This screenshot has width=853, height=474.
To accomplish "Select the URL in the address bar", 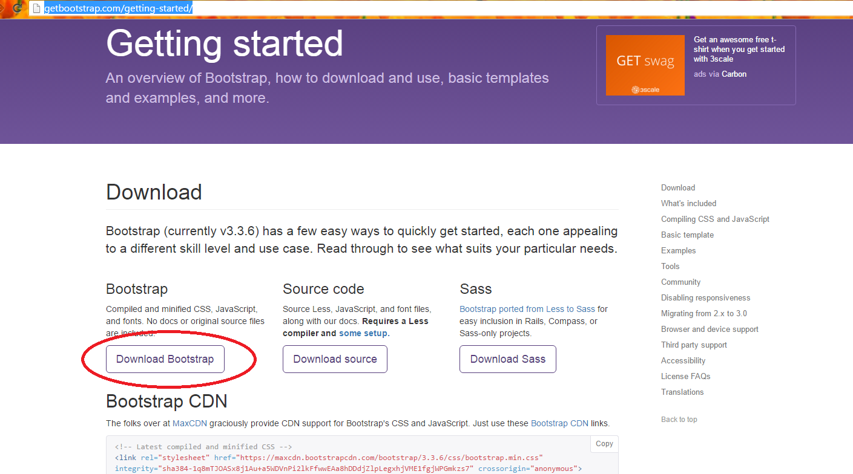I will [x=117, y=8].
